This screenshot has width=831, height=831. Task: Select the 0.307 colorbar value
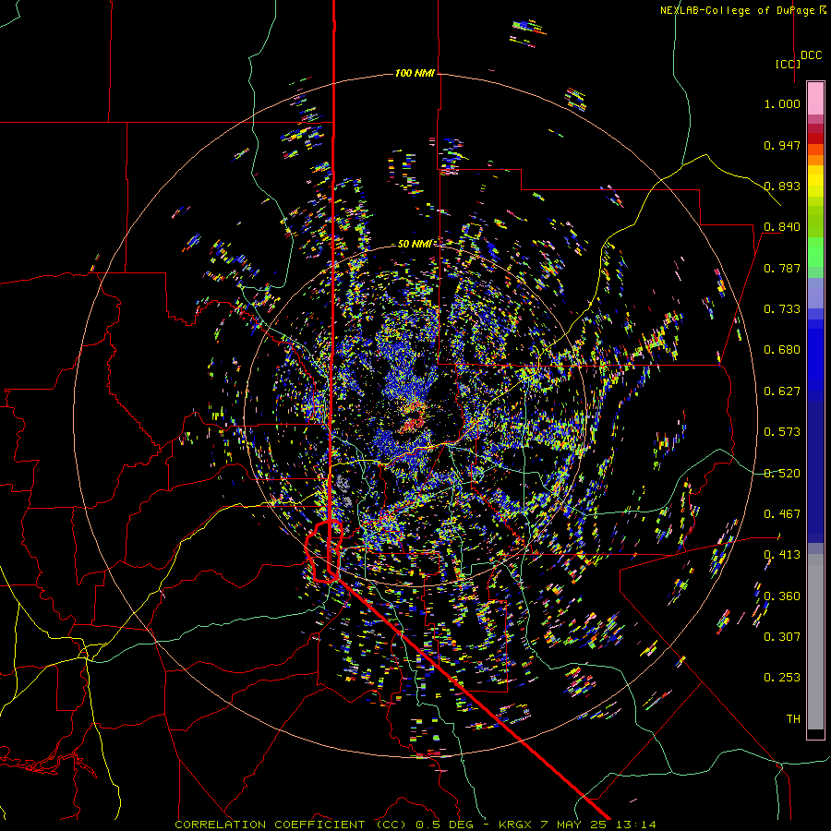(782, 636)
